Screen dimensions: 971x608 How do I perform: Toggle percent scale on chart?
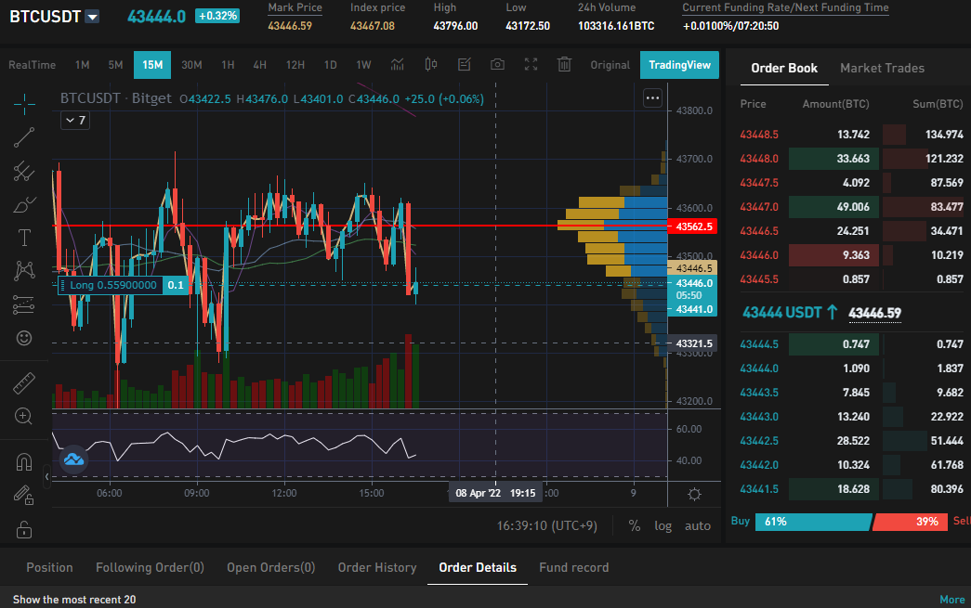pyautogui.click(x=634, y=525)
